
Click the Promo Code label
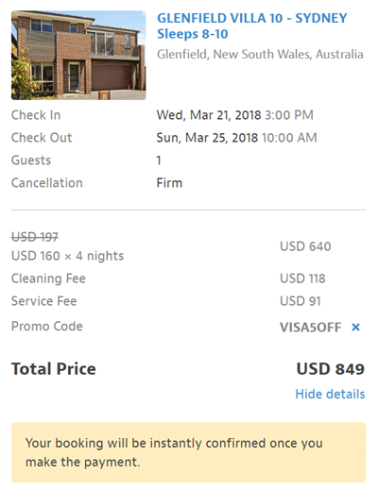[47, 327]
